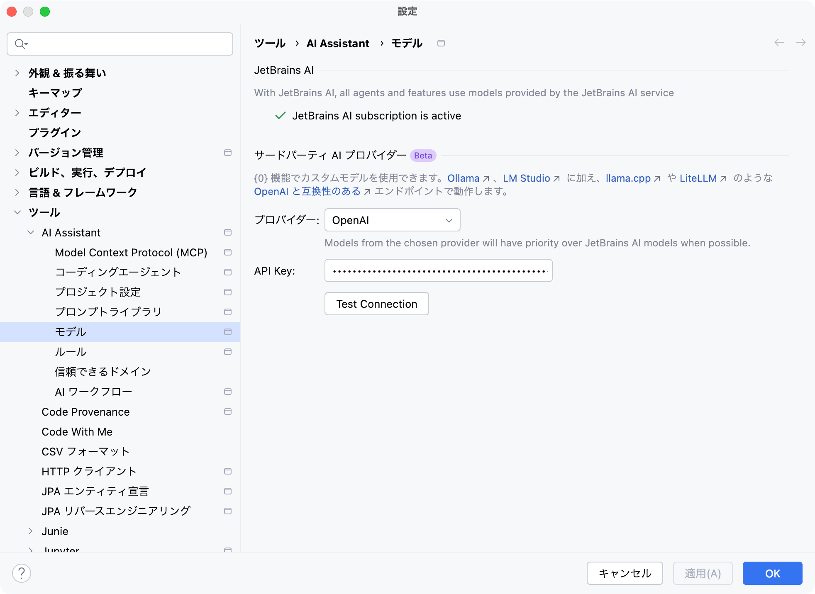
Task: Click into the API Key field
Action: (x=438, y=271)
